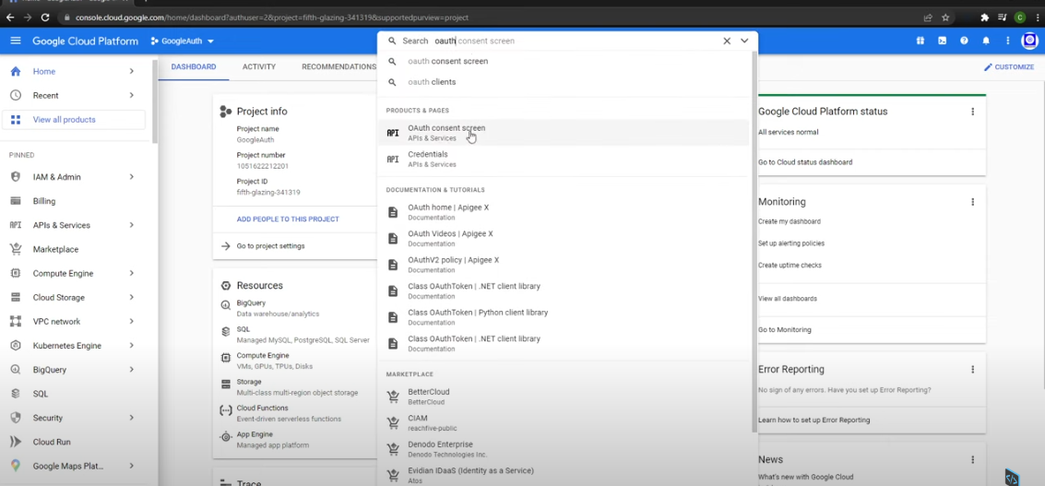Screen dimensions: 1045x486
Task: Click Add People to This Project link
Action: click(288, 219)
